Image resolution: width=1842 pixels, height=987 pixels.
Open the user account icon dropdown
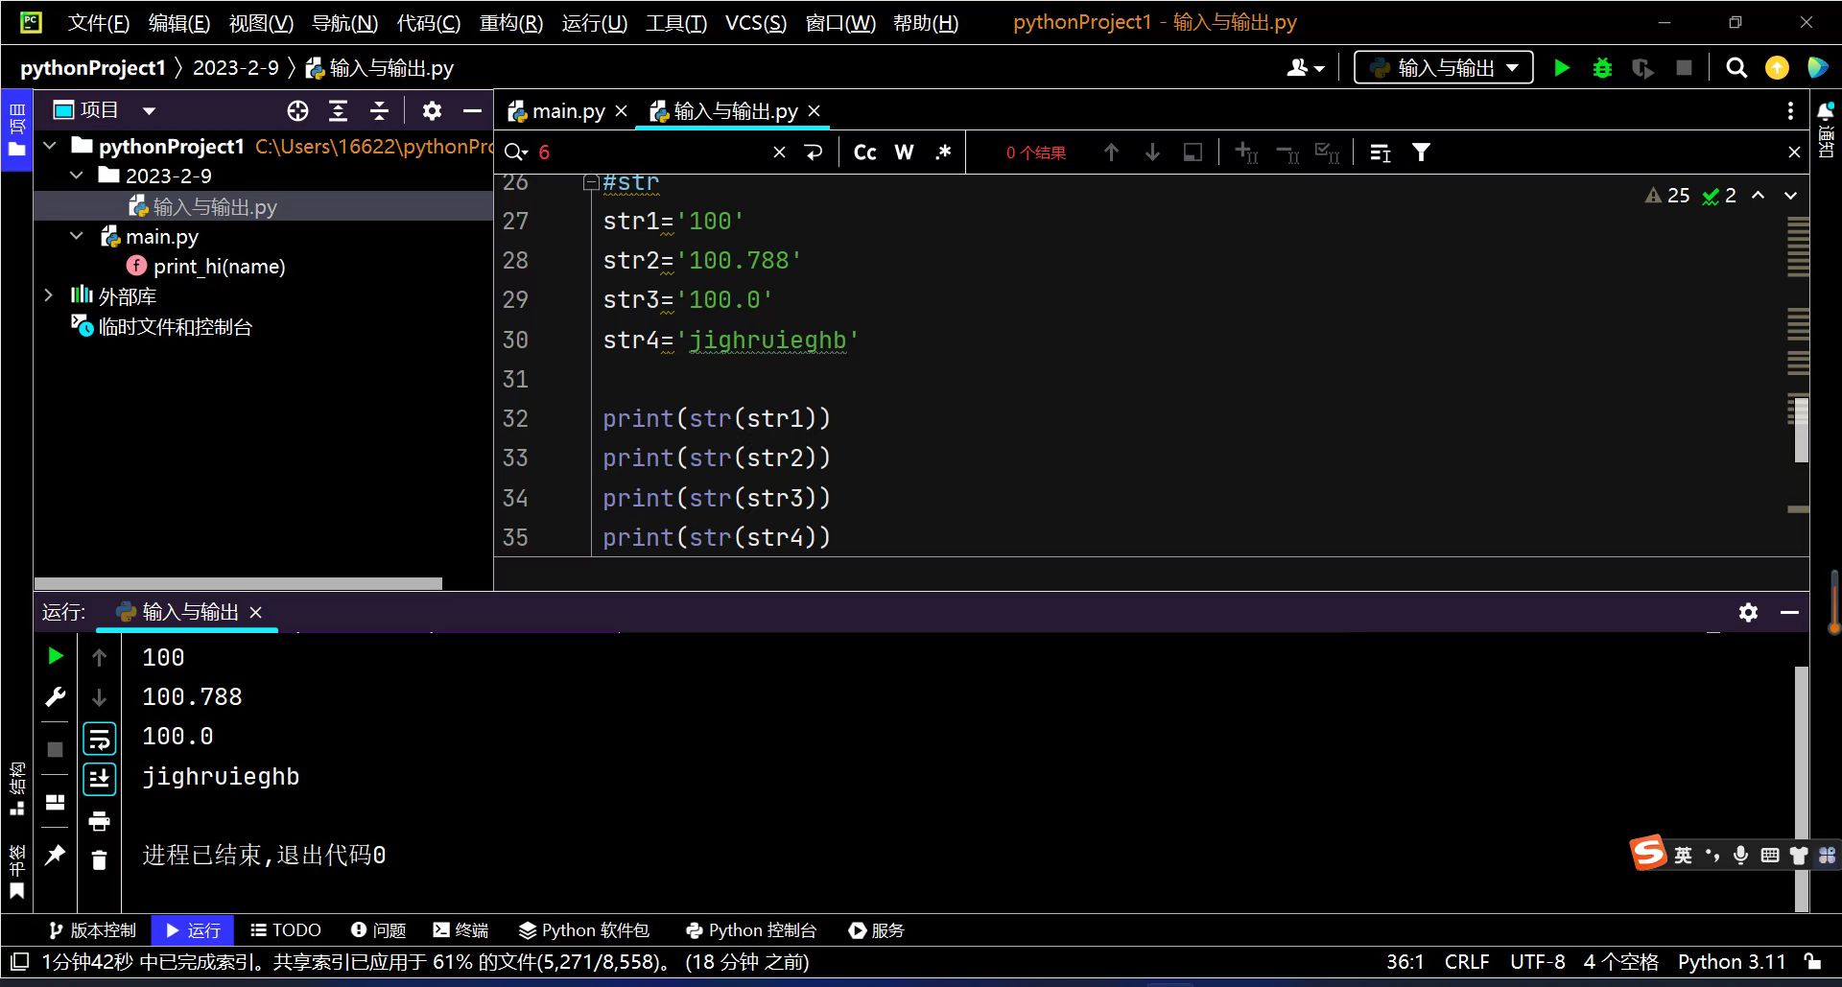click(1306, 68)
